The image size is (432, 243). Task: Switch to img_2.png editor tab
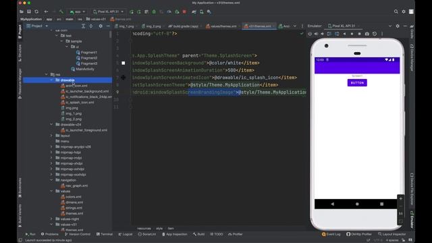point(151,26)
